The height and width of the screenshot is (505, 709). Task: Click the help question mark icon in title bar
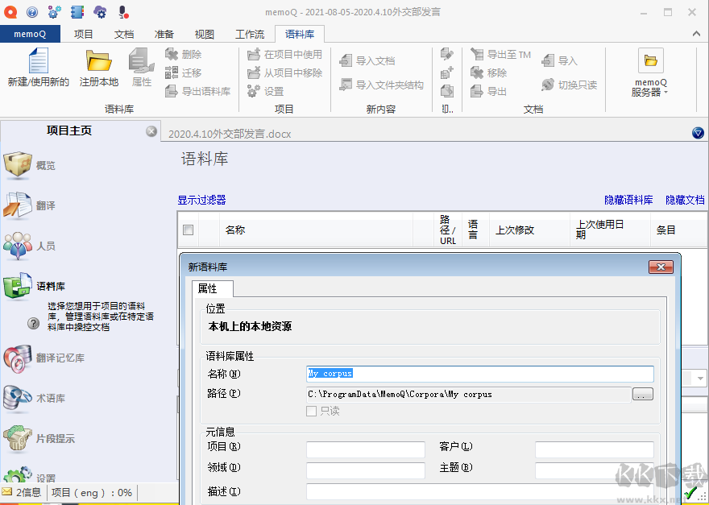[x=32, y=12]
